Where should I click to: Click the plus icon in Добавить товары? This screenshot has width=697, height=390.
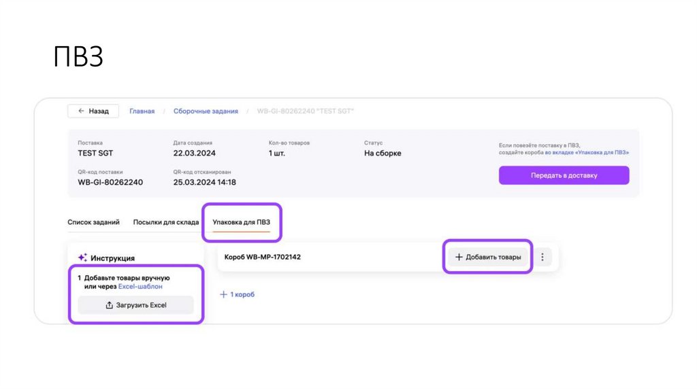[459, 258]
